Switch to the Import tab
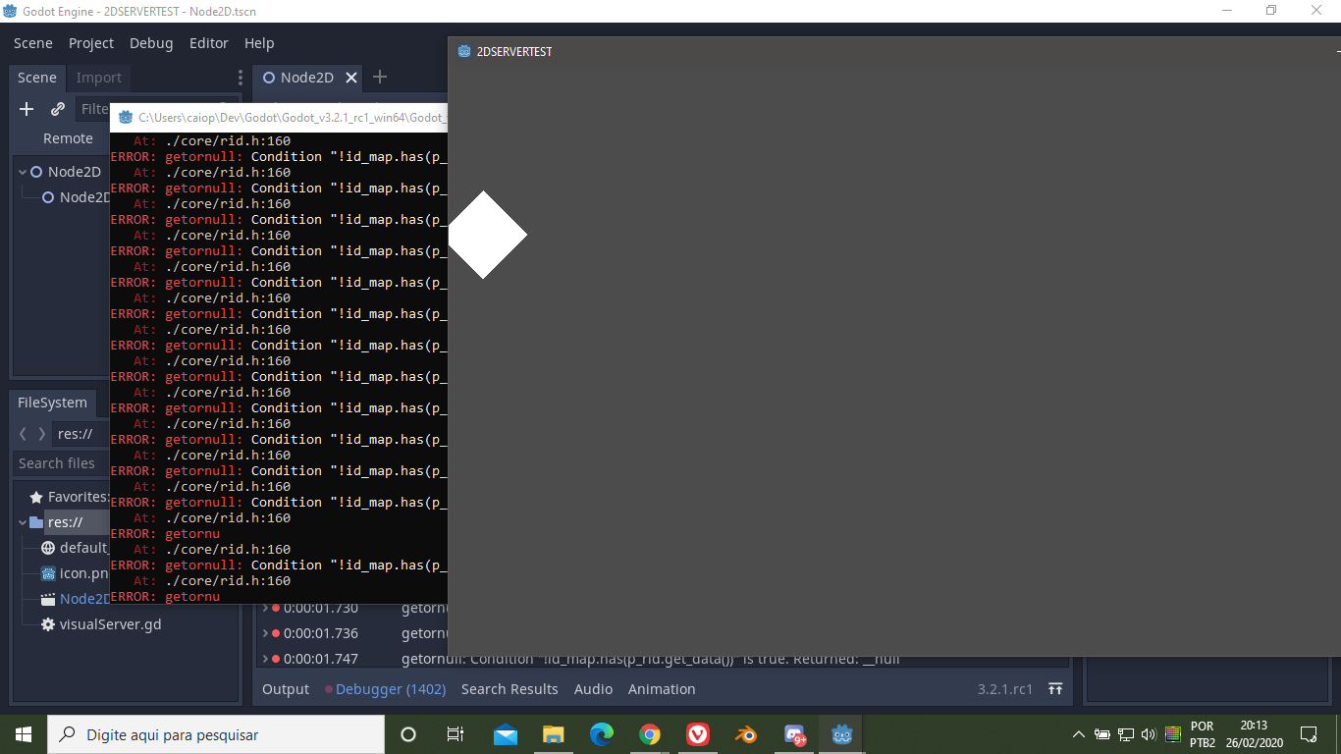This screenshot has width=1341, height=754. pyautogui.click(x=98, y=78)
